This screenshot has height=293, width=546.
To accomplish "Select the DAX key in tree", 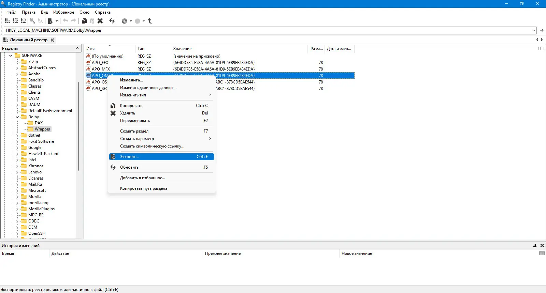I will point(39,123).
